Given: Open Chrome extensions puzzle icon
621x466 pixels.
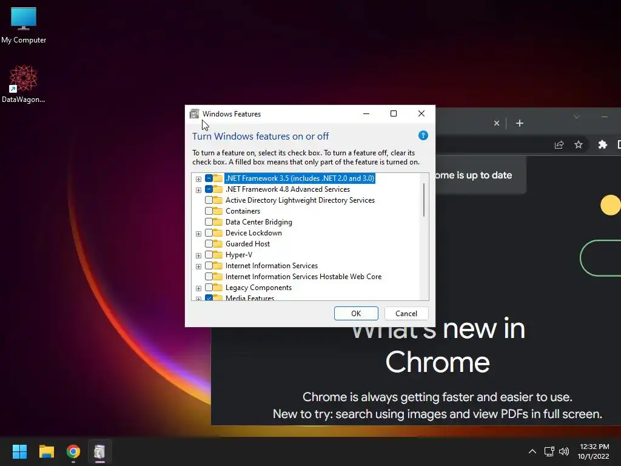Looking at the screenshot, I should click(602, 144).
